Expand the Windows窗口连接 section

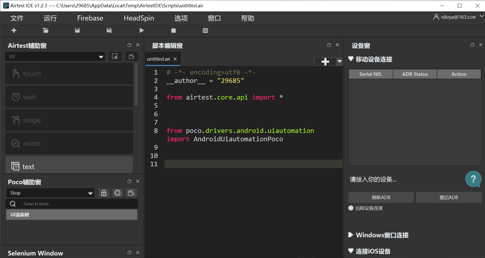351,235
